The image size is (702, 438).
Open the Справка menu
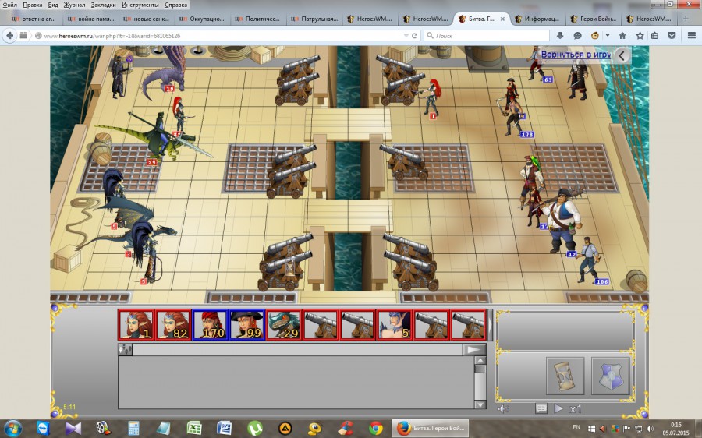[176, 5]
